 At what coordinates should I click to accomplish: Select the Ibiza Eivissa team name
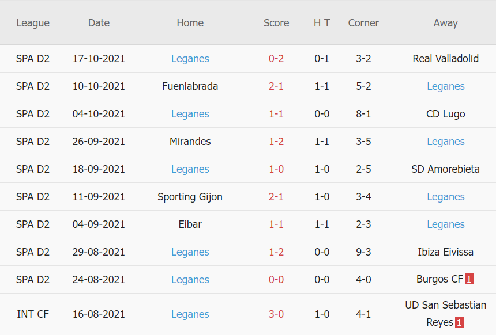tap(445, 252)
